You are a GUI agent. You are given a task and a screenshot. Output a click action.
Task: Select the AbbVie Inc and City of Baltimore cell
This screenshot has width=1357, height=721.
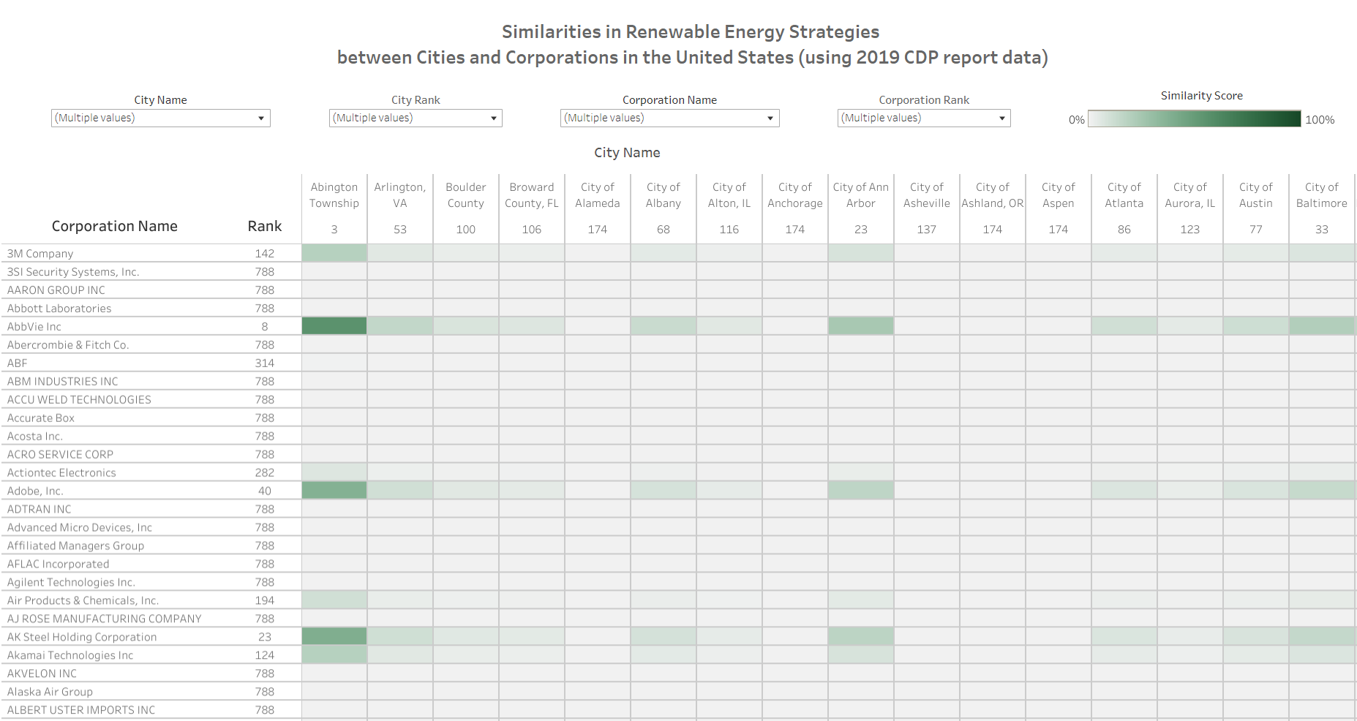click(1322, 326)
